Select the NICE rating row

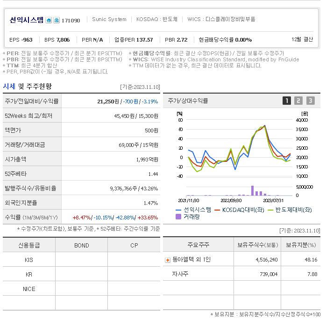tap(81, 289)
